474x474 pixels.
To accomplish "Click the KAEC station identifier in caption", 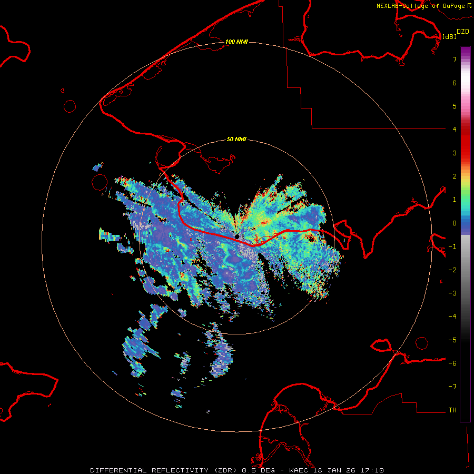I will tap(299, 470).
